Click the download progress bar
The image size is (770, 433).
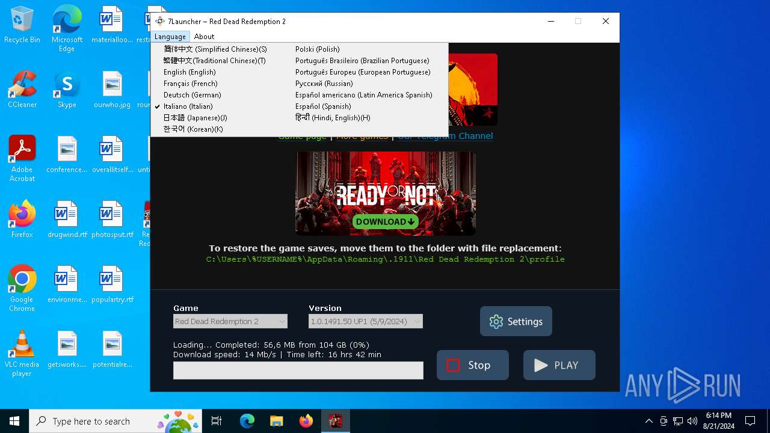tap(298, 370)
